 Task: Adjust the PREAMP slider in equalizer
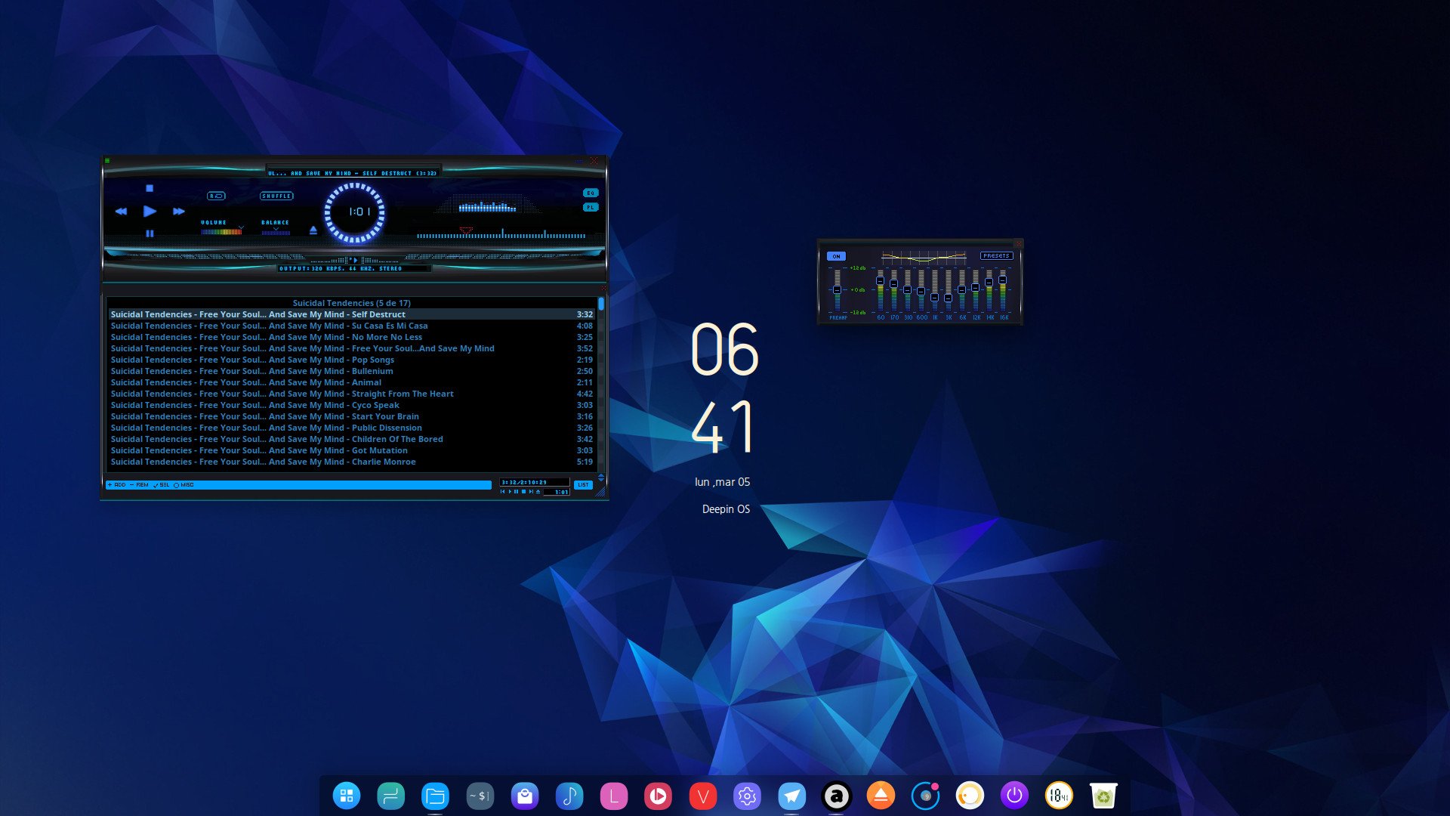837,290
